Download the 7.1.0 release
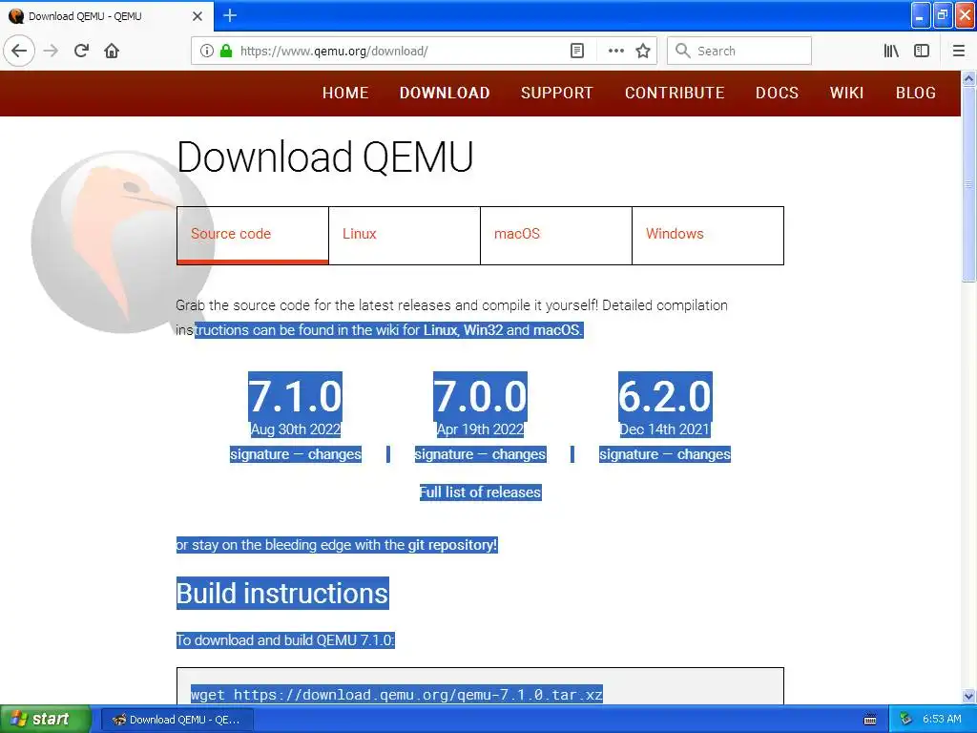The width and height of the screenshot is (977, 733). (x=296, y=396)
